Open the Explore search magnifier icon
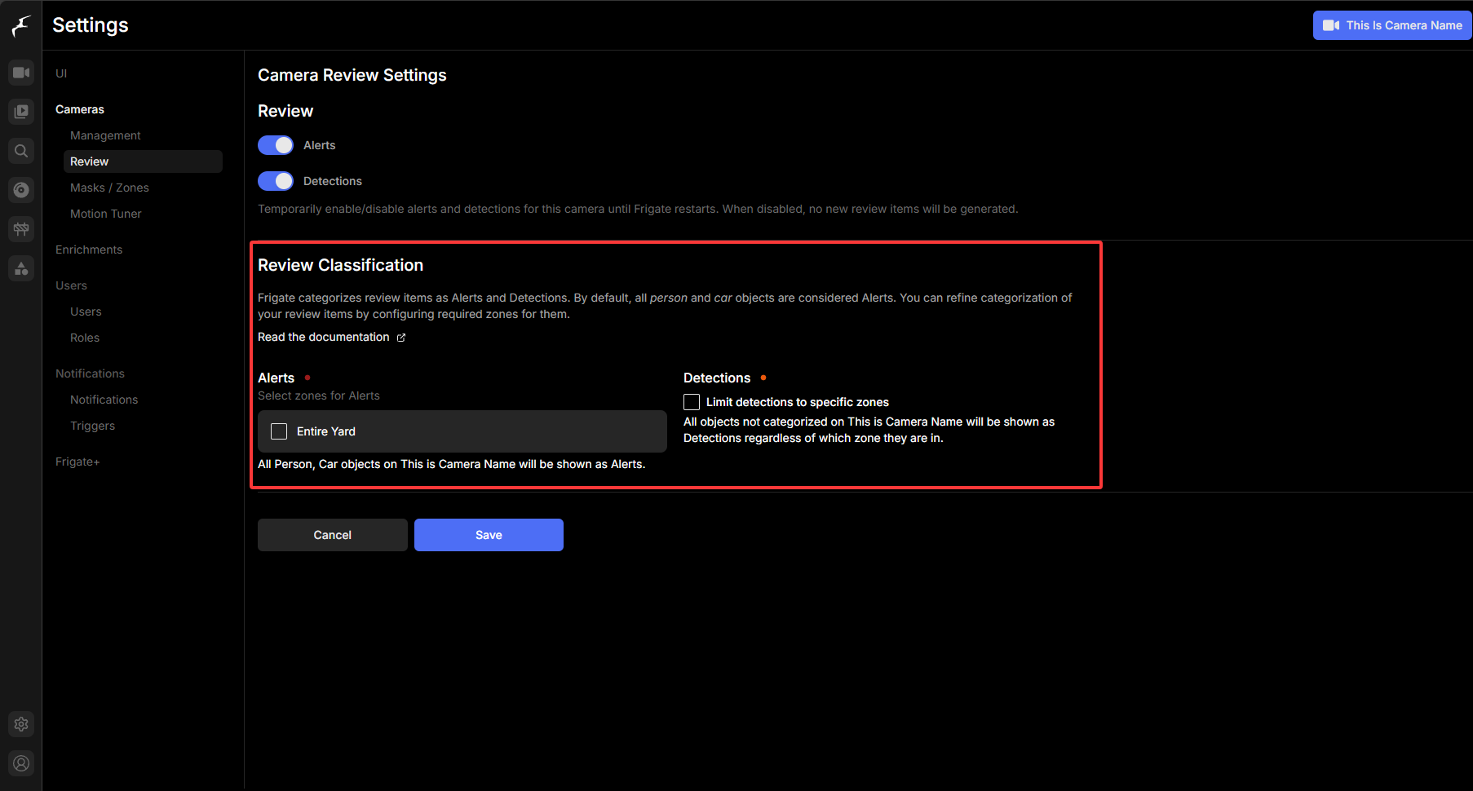This screenshot has height=791, width=1473. [21, 151]
